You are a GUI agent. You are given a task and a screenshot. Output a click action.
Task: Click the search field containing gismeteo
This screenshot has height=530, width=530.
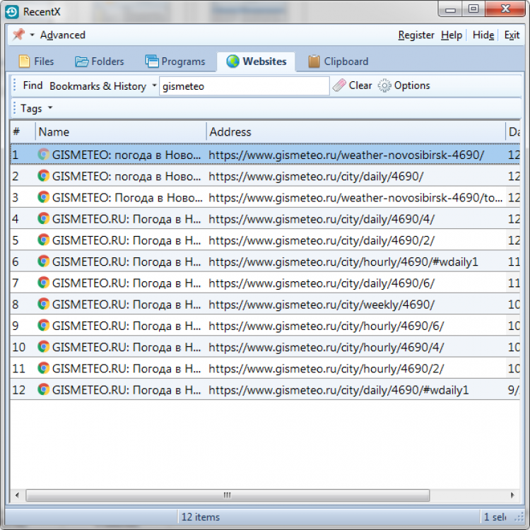(x=244, y=86)
